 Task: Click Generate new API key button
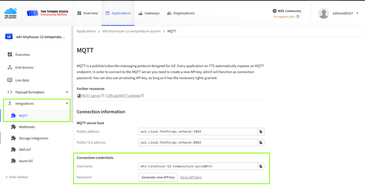[158, 177]
